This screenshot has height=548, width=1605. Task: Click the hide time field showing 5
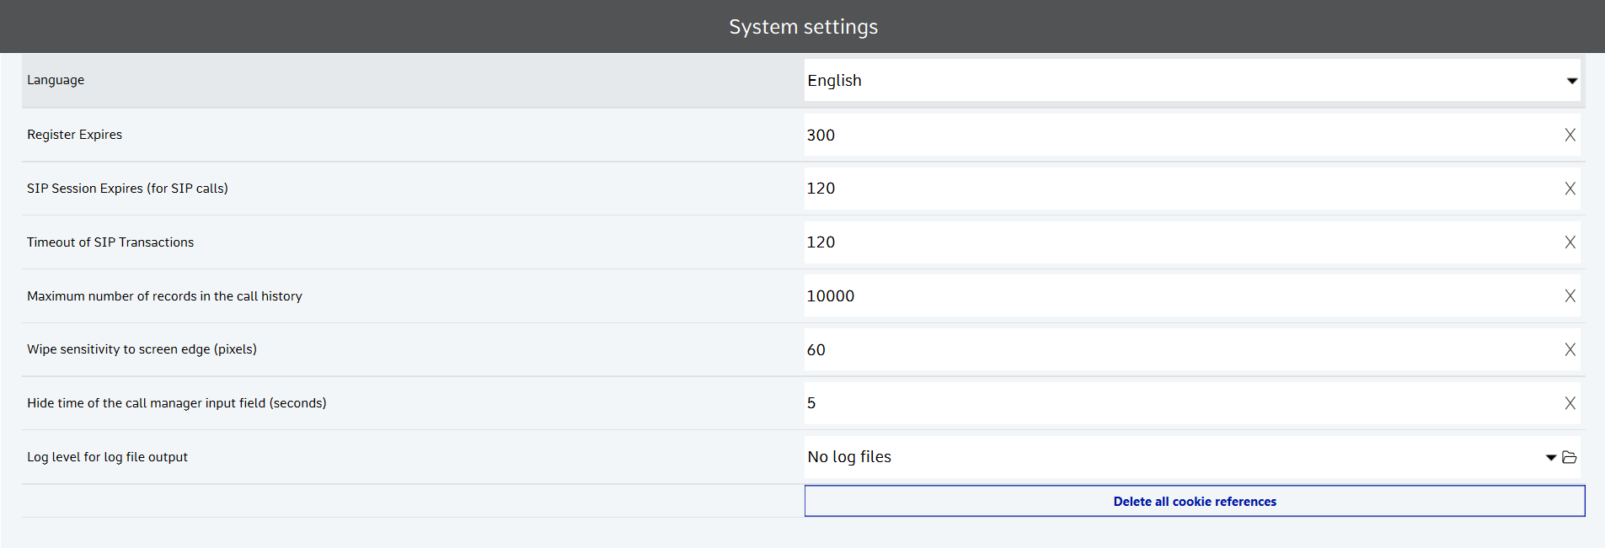click(x=1180, y=403)
